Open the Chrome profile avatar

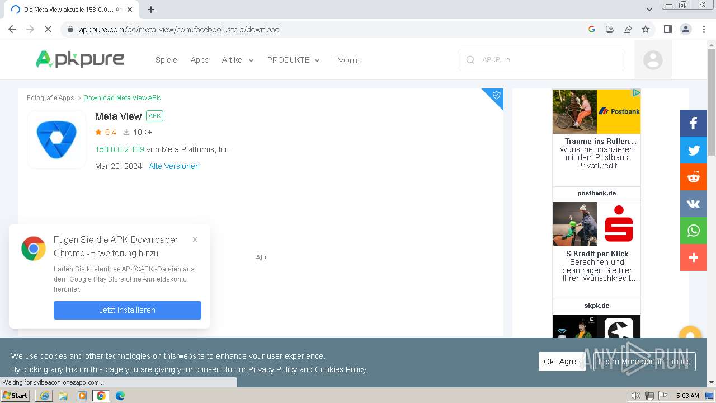point(686,29)
